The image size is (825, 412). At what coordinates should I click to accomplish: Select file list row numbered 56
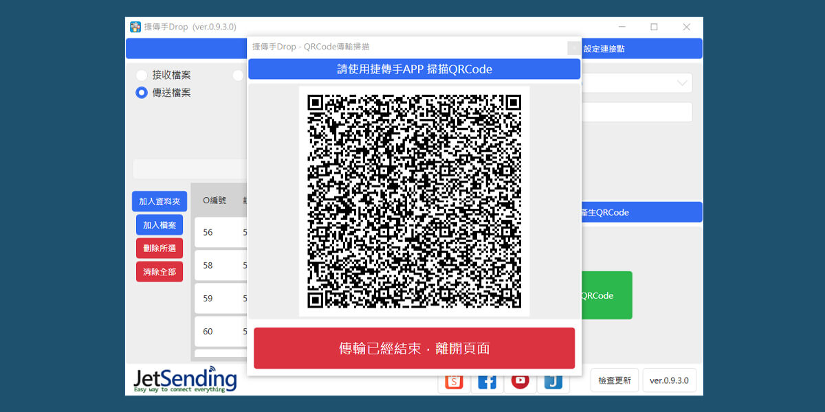tap(221, 232)
